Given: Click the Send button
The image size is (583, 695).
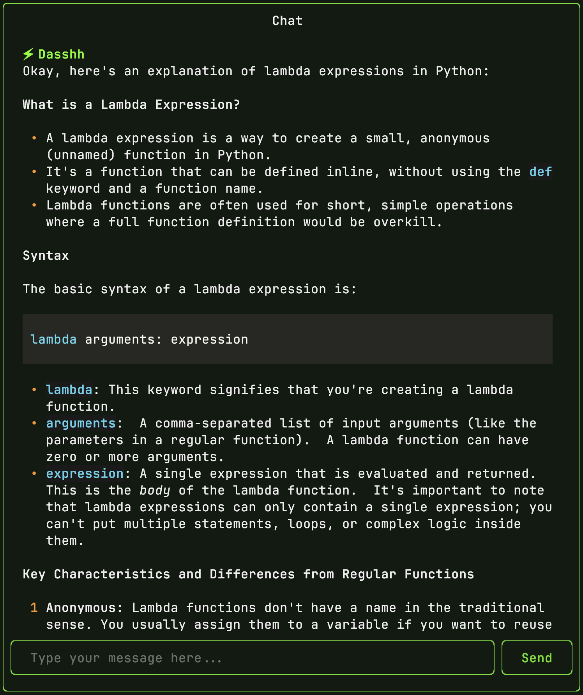Looking at the screenshot, I should [537, 658].
